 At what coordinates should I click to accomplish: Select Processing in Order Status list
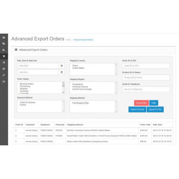pos(25,86)
